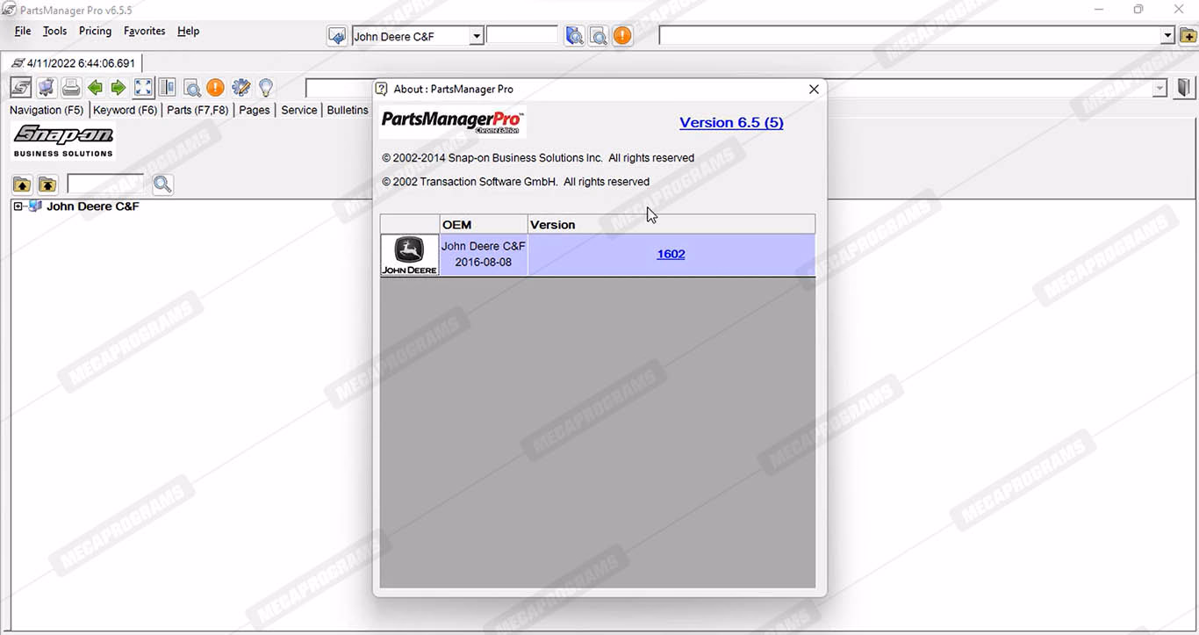This screenshot has height=635, width=1199.
Task: Click the printer icon in the toolbar
Action: (x=71, y=88)
